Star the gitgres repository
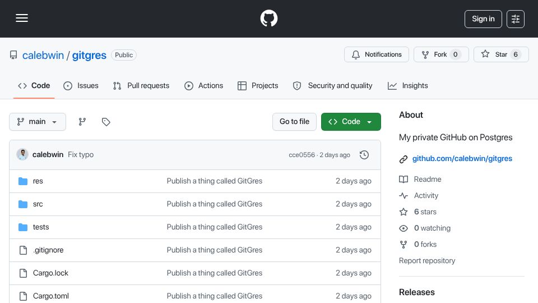Viewport: 538px width, 303px height. 501,54
